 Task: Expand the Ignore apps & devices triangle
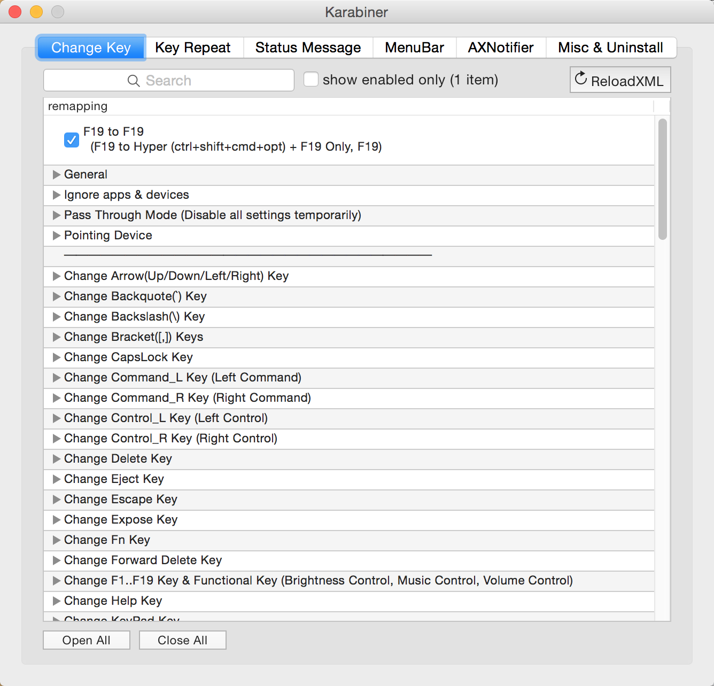point(56,195)
